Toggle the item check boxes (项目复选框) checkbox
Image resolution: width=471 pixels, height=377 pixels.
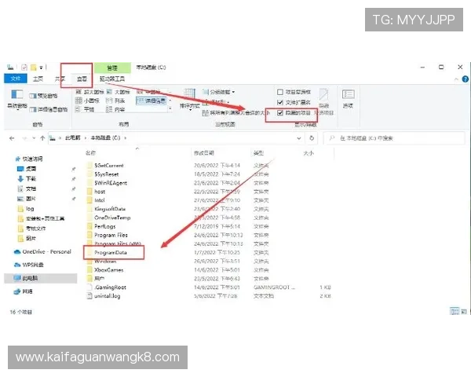pos(294,92)
